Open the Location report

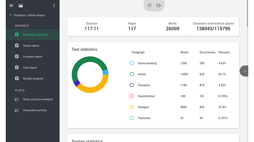[32, 57]
